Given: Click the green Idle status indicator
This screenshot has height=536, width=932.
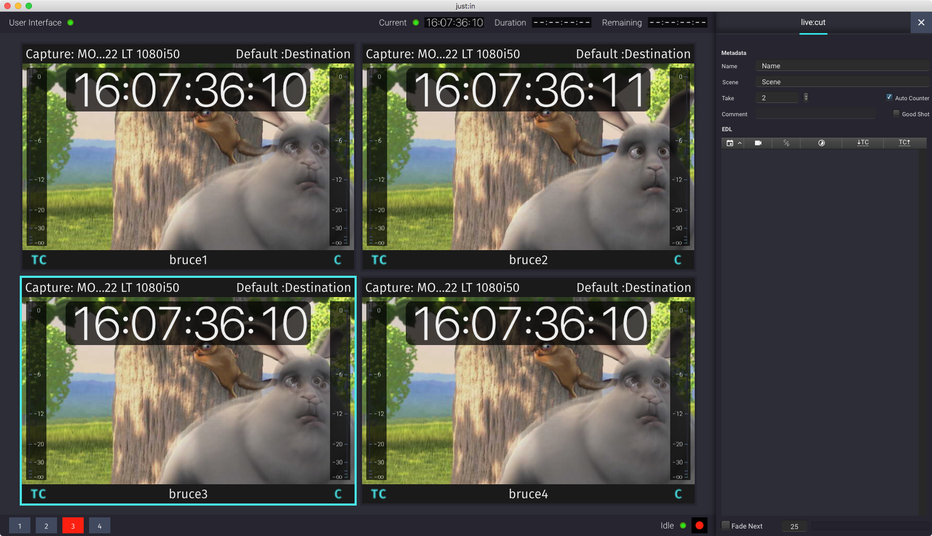Looking at the screenshot, I should click(x=683, y=525).
